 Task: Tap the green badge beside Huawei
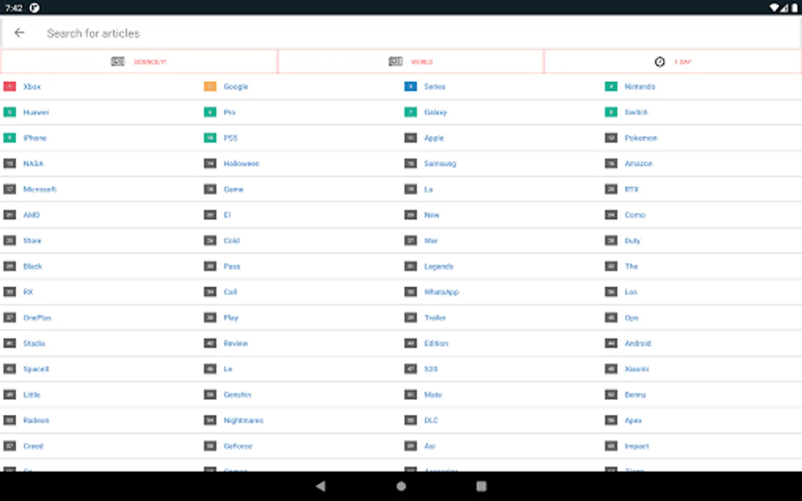9,112
